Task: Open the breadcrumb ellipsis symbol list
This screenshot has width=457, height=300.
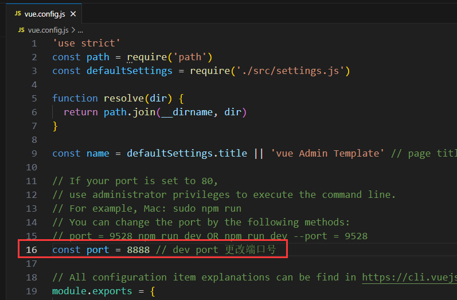Action: click(80, 30)
